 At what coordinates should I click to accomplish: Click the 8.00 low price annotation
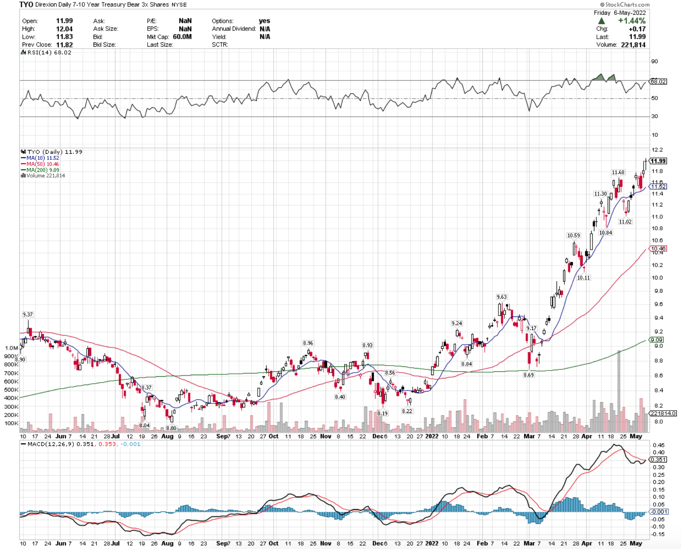click(x=171, y=428)
